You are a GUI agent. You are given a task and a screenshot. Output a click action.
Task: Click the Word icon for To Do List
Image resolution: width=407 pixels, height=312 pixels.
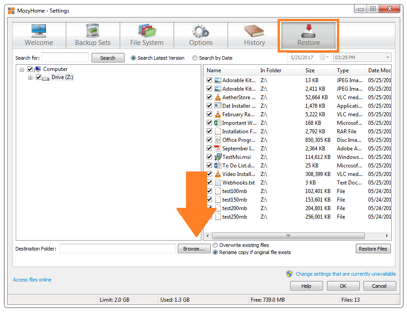[x=218, y=165]
